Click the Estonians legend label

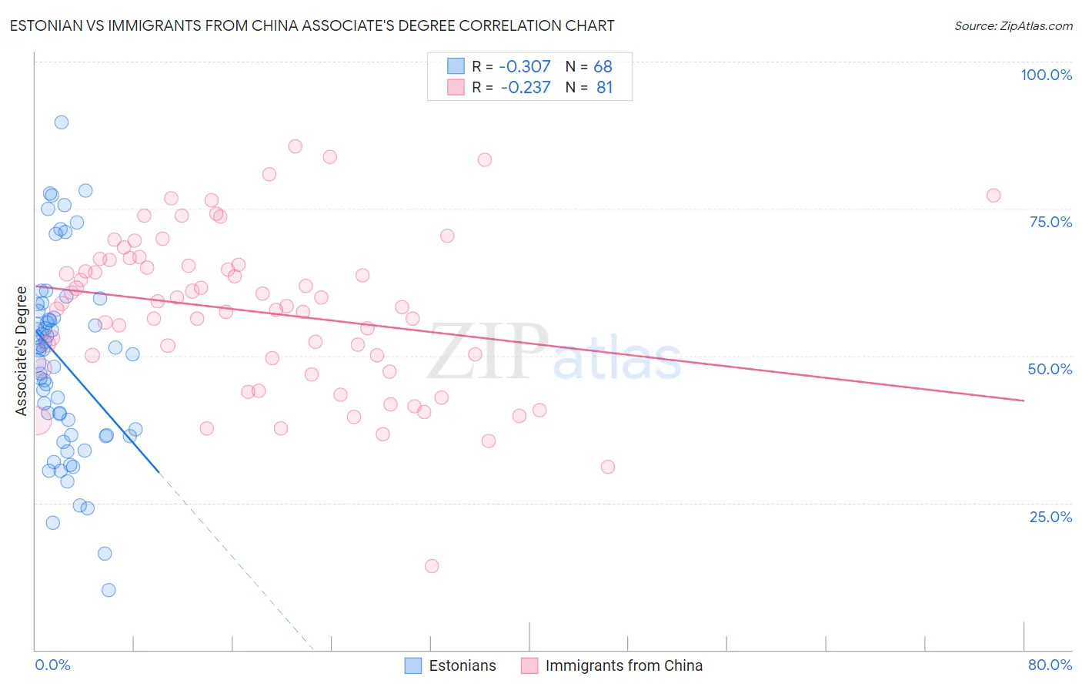[x=463, y=665]
